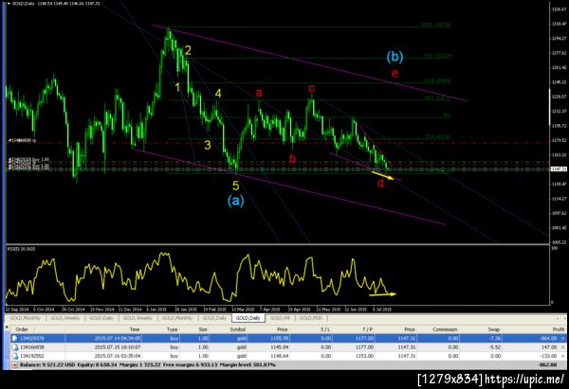Close order 134192552 with row-end x

point(562,356)
